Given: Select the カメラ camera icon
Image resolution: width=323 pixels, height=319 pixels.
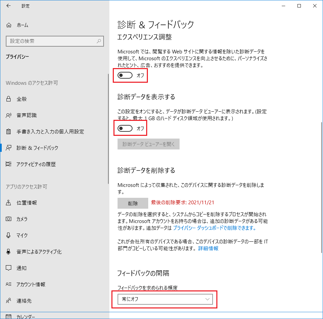Looking at the screenshot, I should point(9,219).
